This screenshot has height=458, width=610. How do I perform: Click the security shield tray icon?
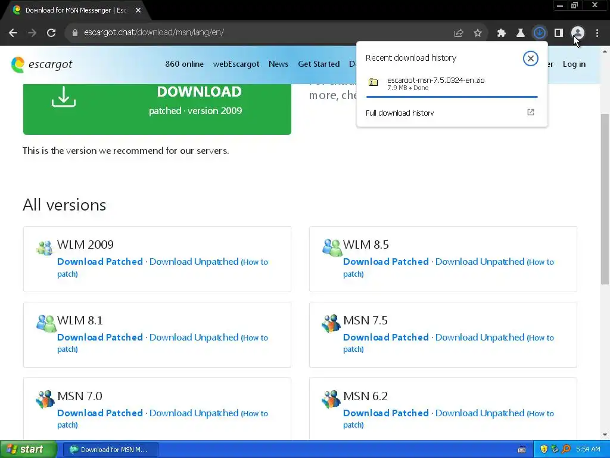(544, 450)
